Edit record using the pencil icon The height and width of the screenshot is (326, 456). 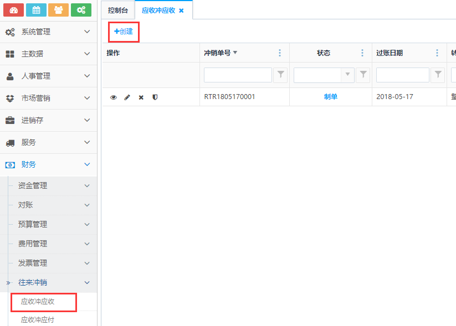coord(127,97)
